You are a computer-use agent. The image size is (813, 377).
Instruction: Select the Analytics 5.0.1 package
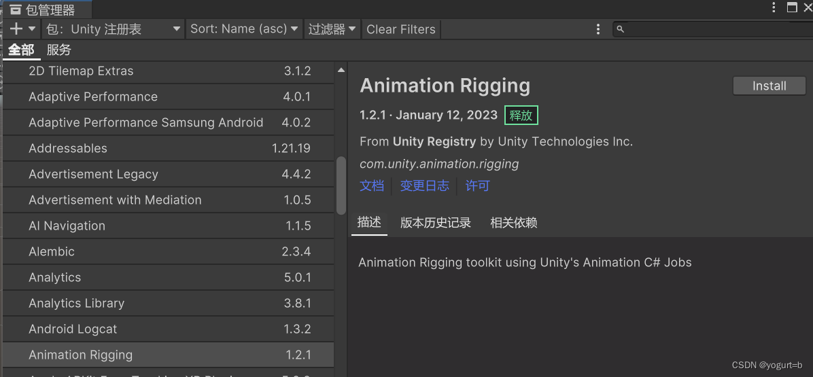[x=169, y=278]
